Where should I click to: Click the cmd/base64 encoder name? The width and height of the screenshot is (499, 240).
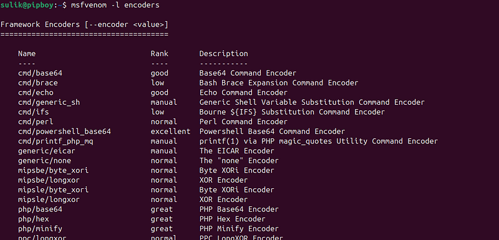40,73
